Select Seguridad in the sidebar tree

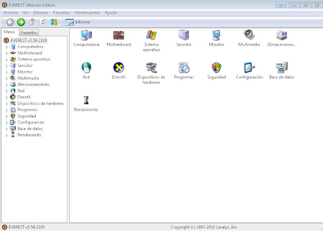[27, 116]
